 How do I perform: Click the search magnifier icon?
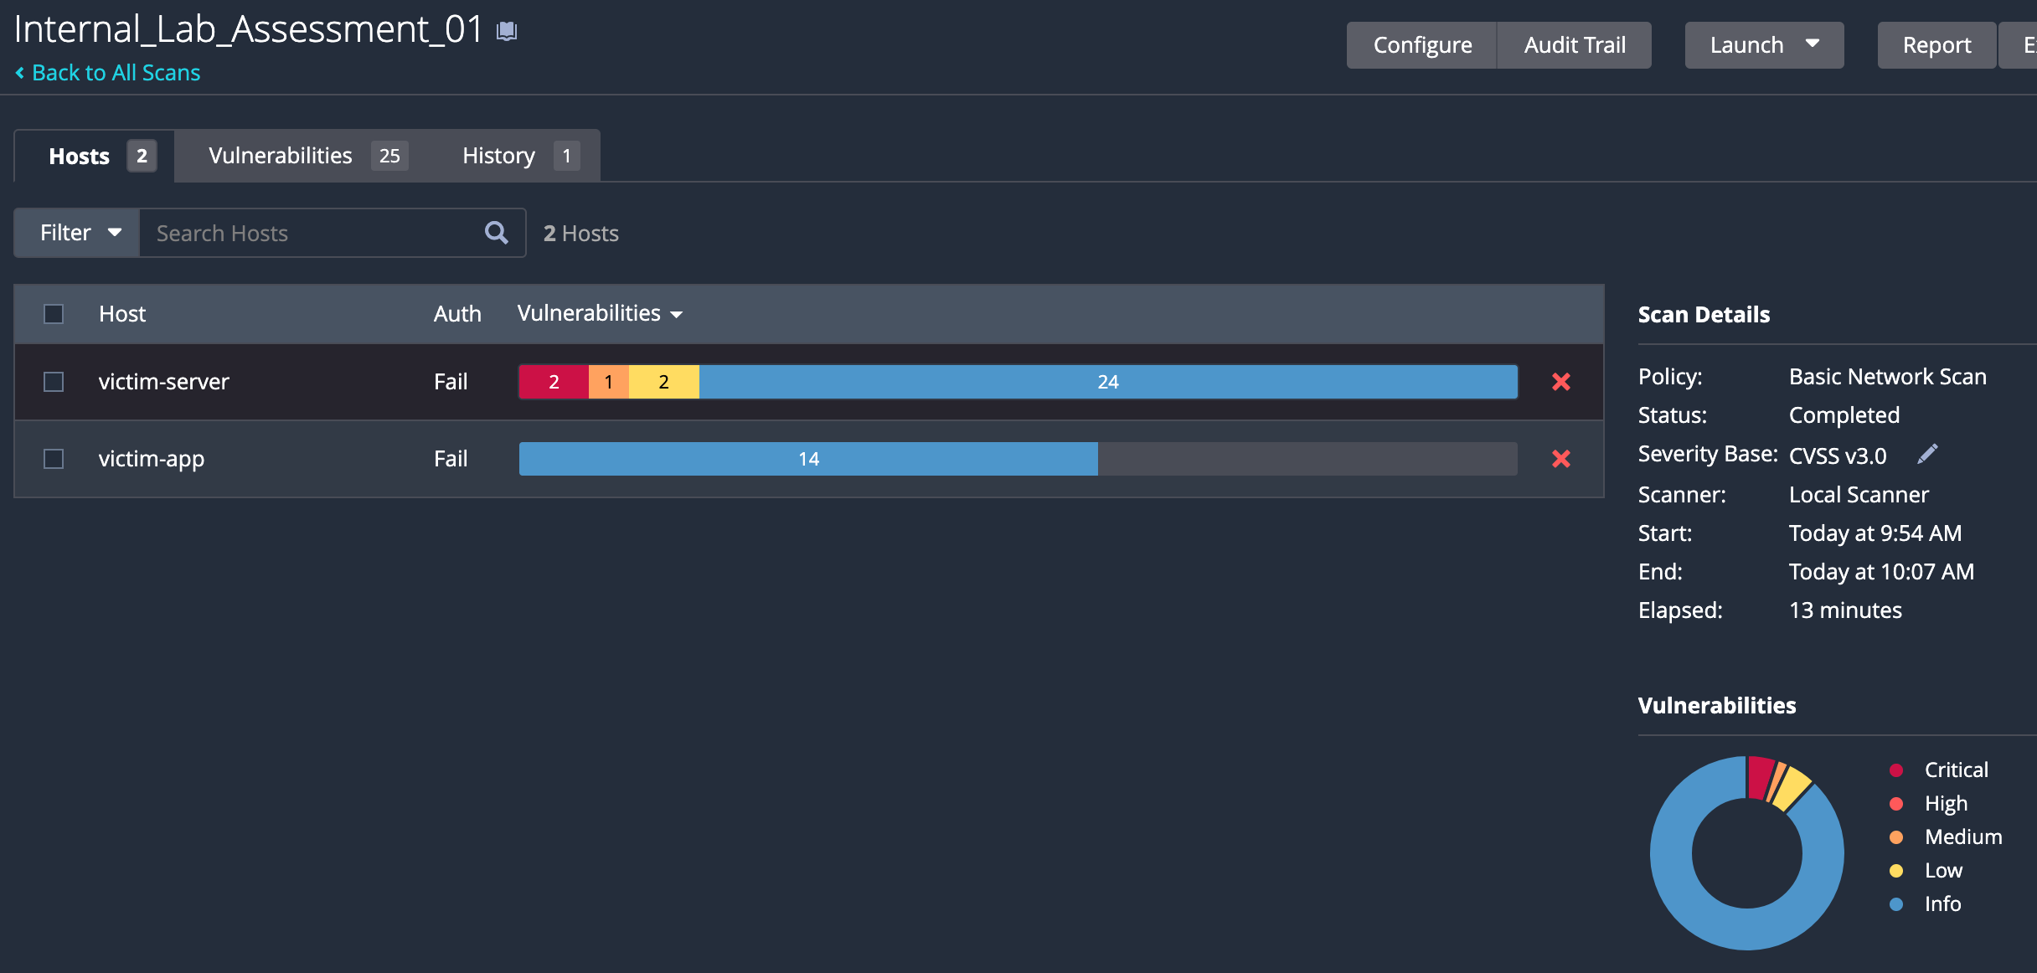pos(496,233)
